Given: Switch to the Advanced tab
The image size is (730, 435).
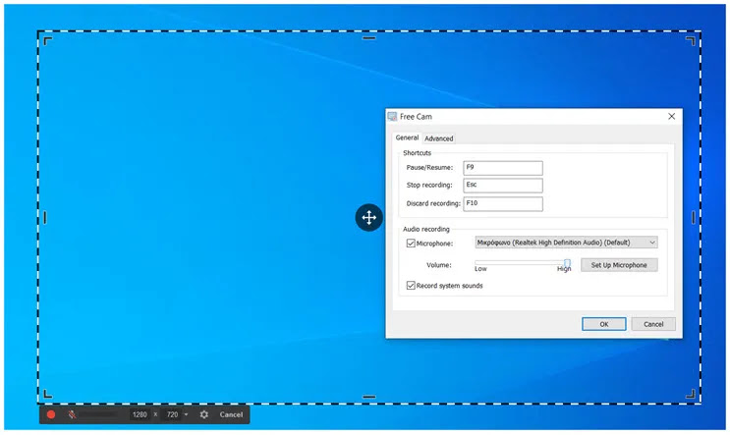Looking at the screenshot, I should [x=438, y=138].
